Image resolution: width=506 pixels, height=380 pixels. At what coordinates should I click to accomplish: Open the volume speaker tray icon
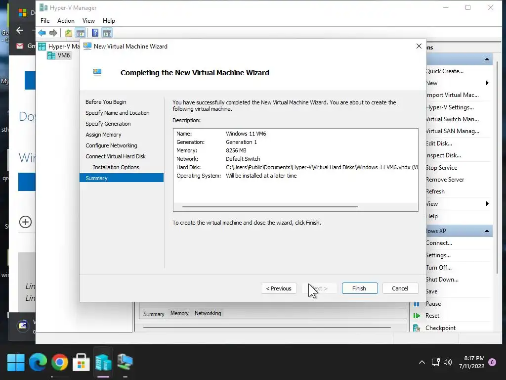point(448,362)
